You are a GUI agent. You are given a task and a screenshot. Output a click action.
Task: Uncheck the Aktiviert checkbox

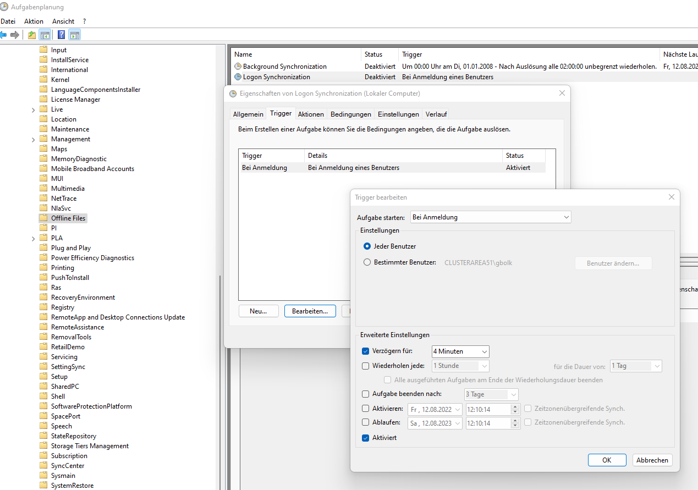366,438
